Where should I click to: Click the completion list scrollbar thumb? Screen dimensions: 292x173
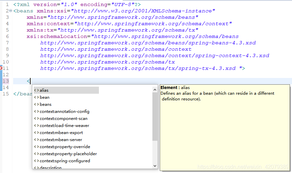tap(155, 117)
